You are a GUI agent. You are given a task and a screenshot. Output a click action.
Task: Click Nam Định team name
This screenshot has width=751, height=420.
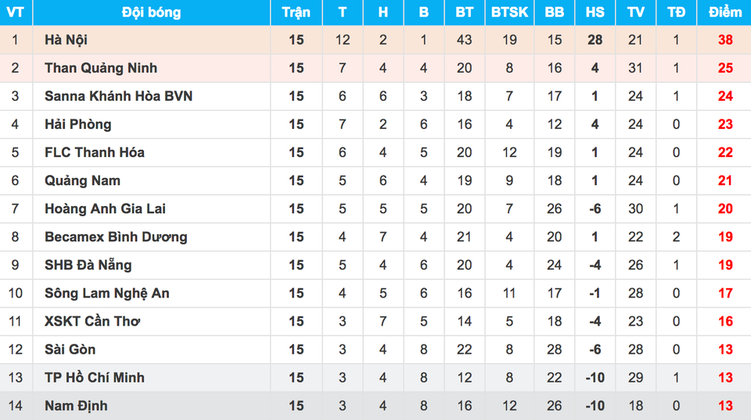[76, 406]
